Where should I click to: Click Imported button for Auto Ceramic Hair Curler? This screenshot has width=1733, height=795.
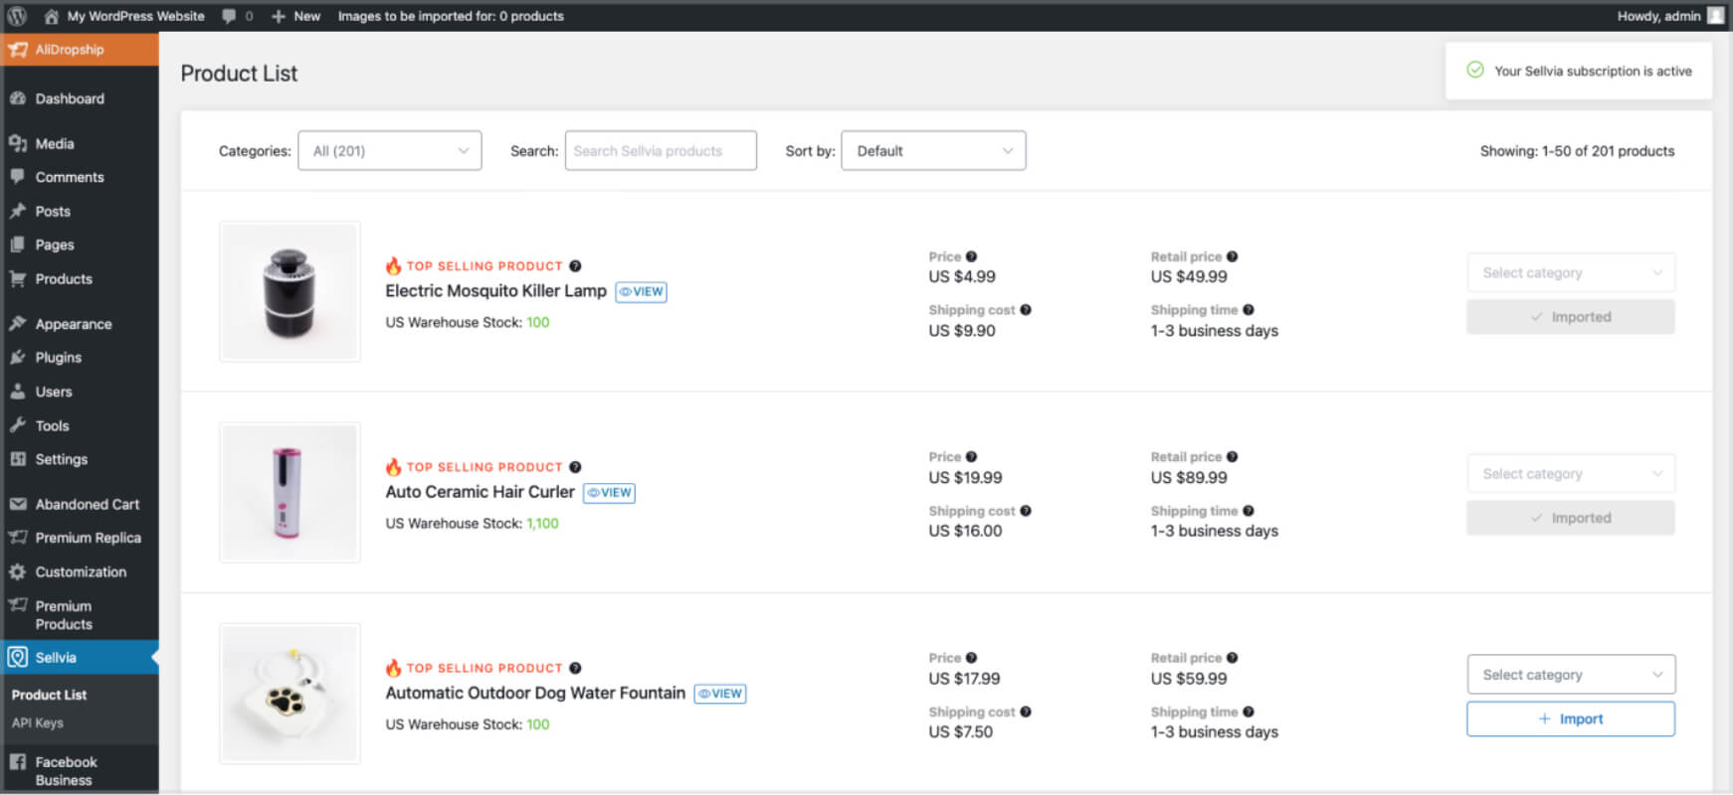(x=1571, y=518)
